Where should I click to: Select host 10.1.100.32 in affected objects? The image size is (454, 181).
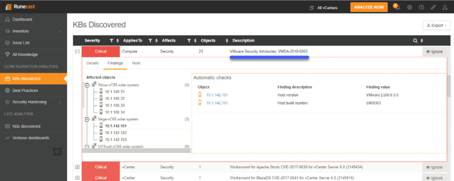[115, 98]
